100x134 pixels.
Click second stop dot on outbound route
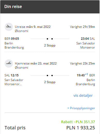click(52, 39)
